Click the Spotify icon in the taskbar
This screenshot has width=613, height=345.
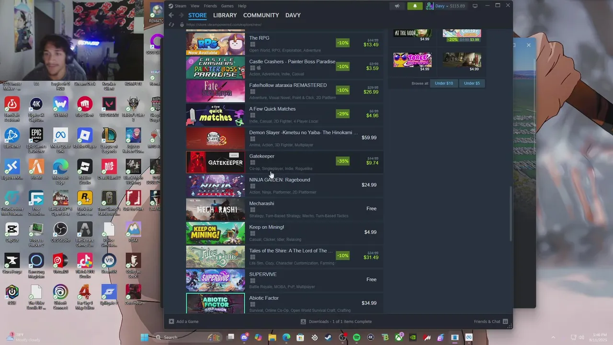click(x=356, y=337)
